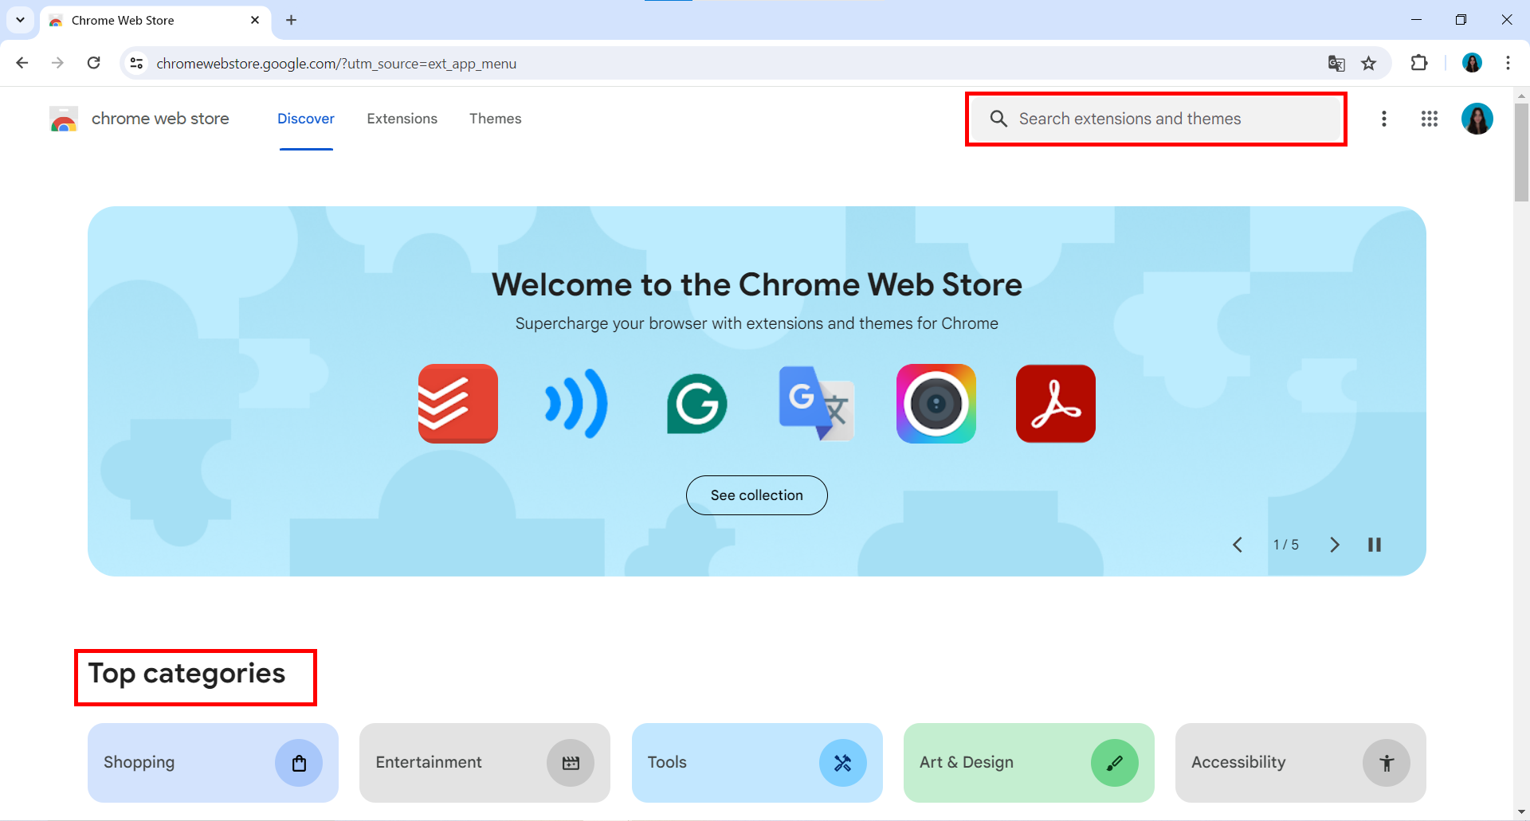The image size is (1530, 821).
Task: Click the translate page icon in address bar
Action: click(1336, 64)
